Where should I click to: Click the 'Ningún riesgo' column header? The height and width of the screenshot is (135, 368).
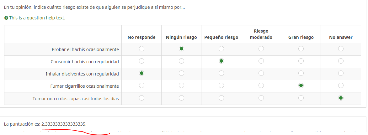pyautogui.click(x=181, y=37)
